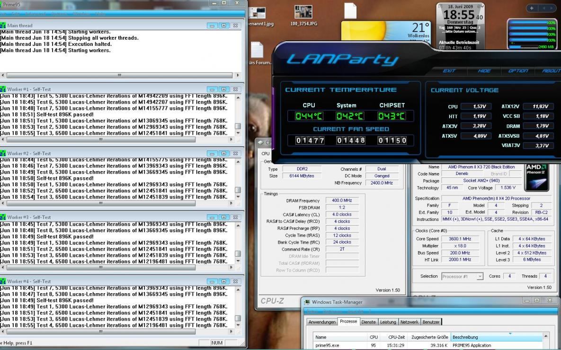The image size is (561, 350).
Task: Click the fan speed 01150 readout
Action: tap(392, 140)
